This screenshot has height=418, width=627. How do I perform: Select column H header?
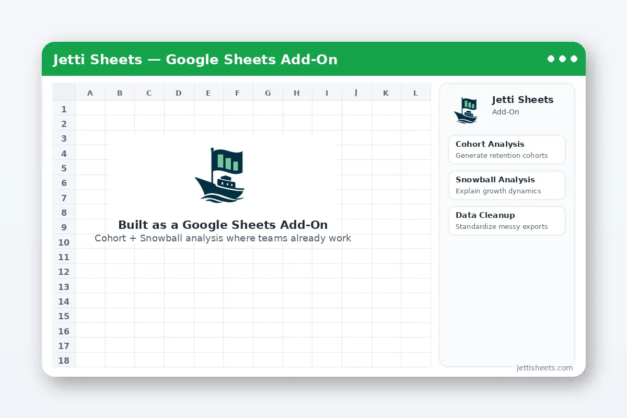coord(297,93)
